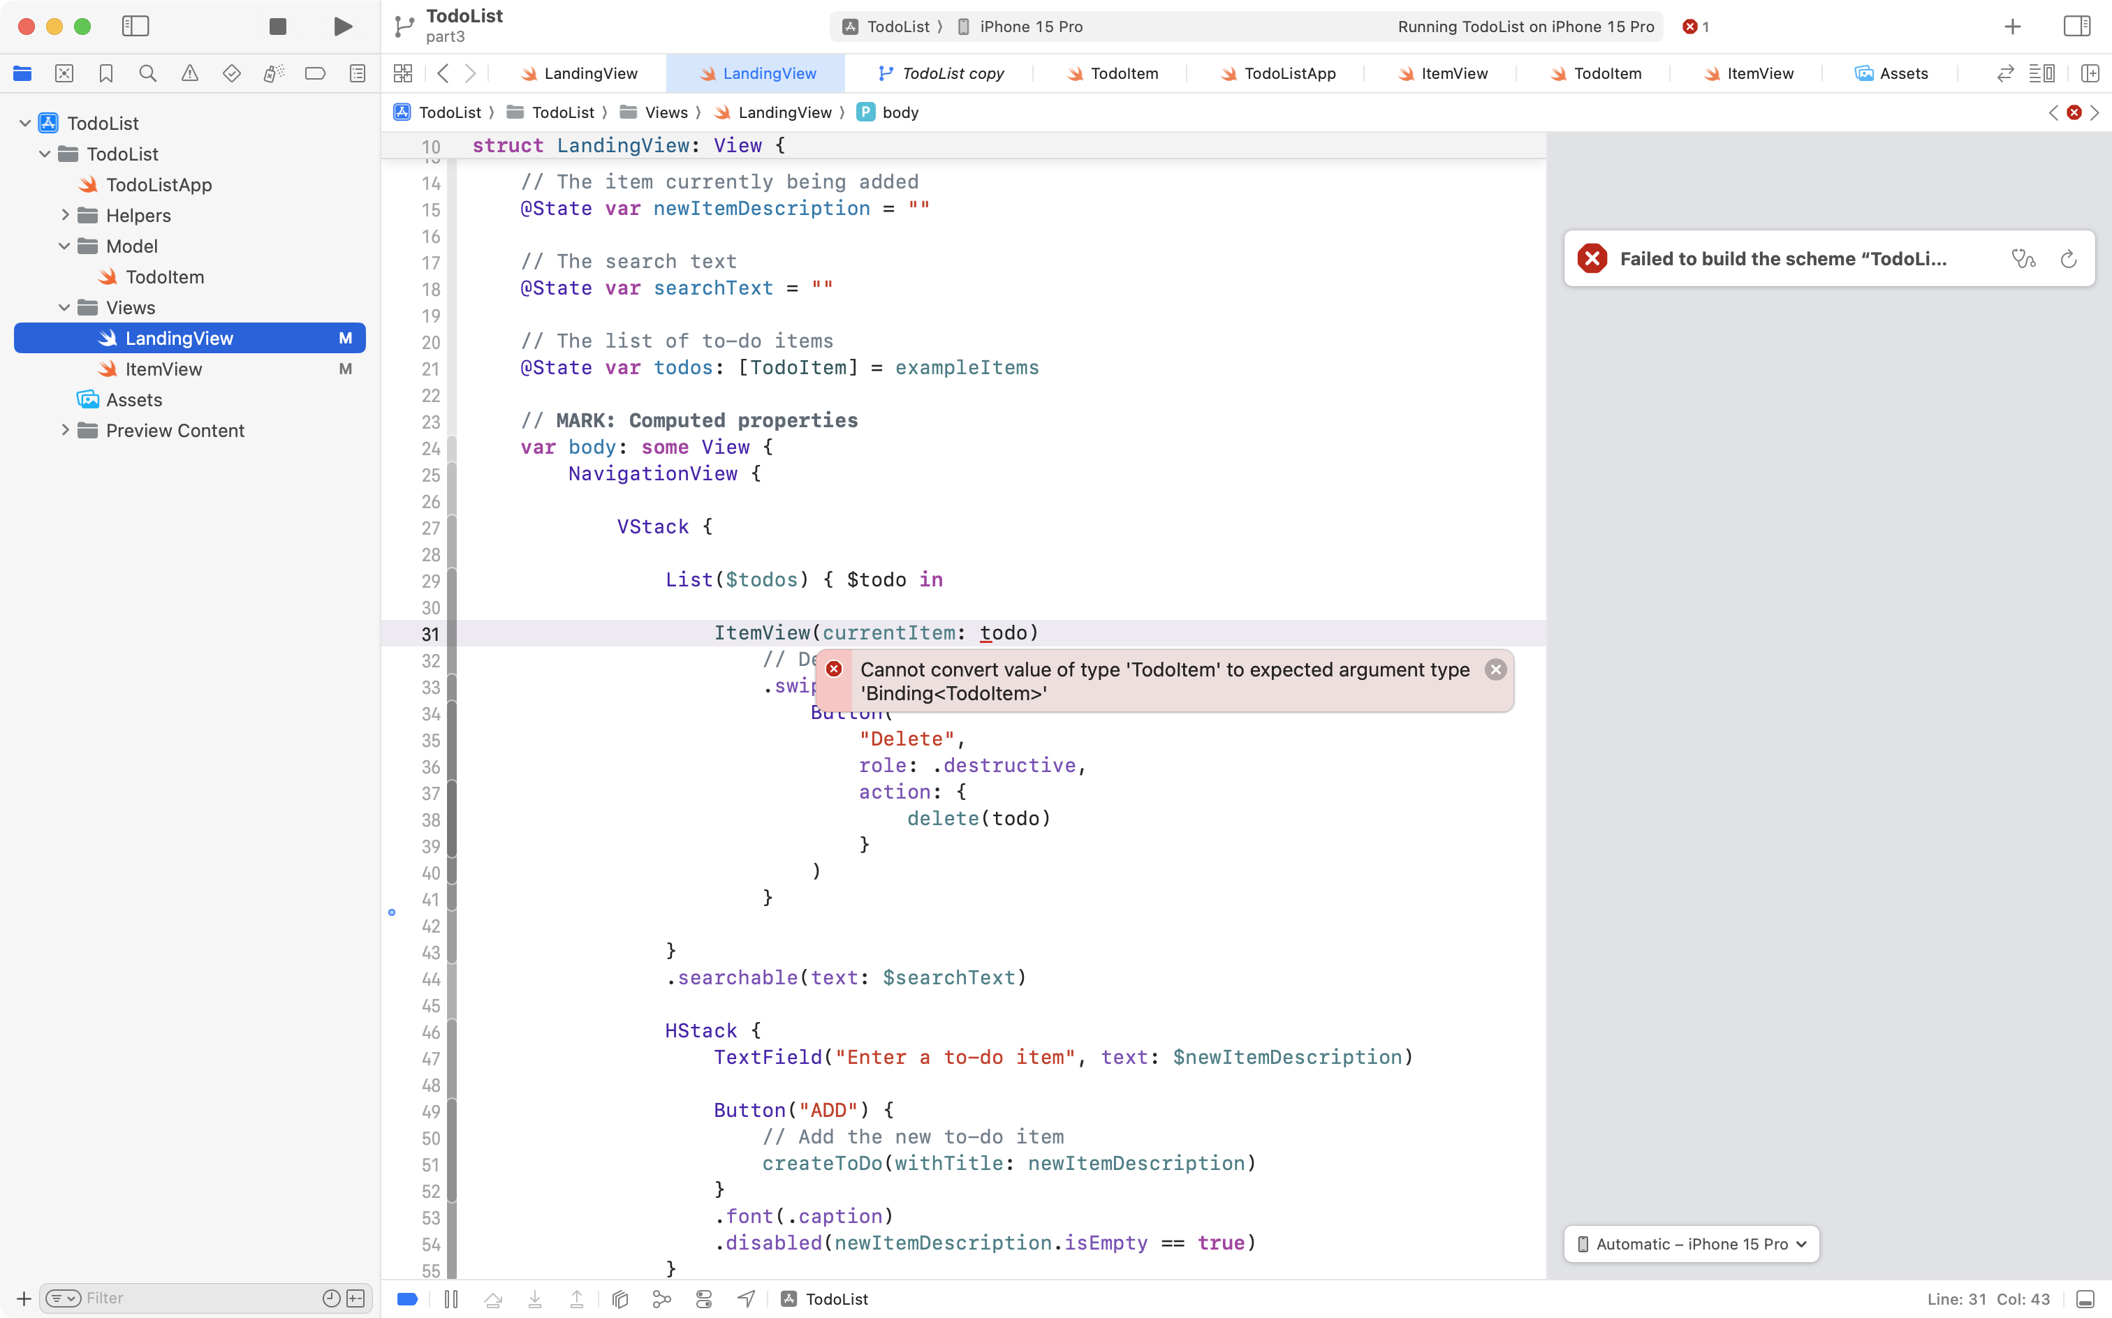This screenshot has height=1318, width=2112.
Task: Show the Bookmark navigator
Action: [105, 73]
